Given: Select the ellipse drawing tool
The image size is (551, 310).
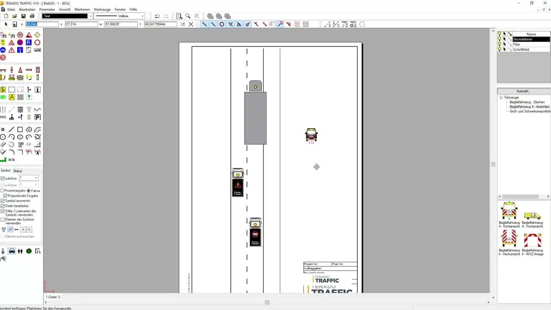Looking at the screenshot, I should coord(20,137).
